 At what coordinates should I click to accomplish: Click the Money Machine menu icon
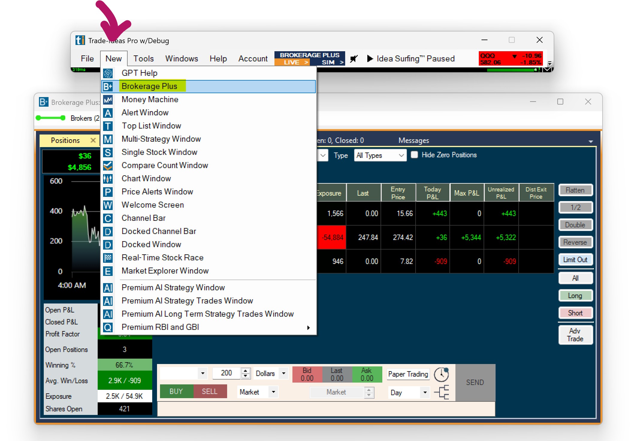(108, 99)
